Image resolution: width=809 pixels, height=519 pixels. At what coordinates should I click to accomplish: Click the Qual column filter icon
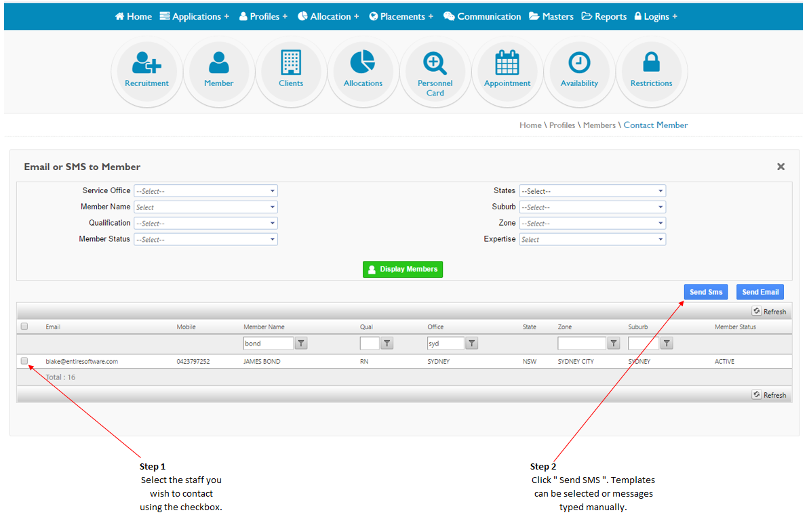click(x=387, y=344)
